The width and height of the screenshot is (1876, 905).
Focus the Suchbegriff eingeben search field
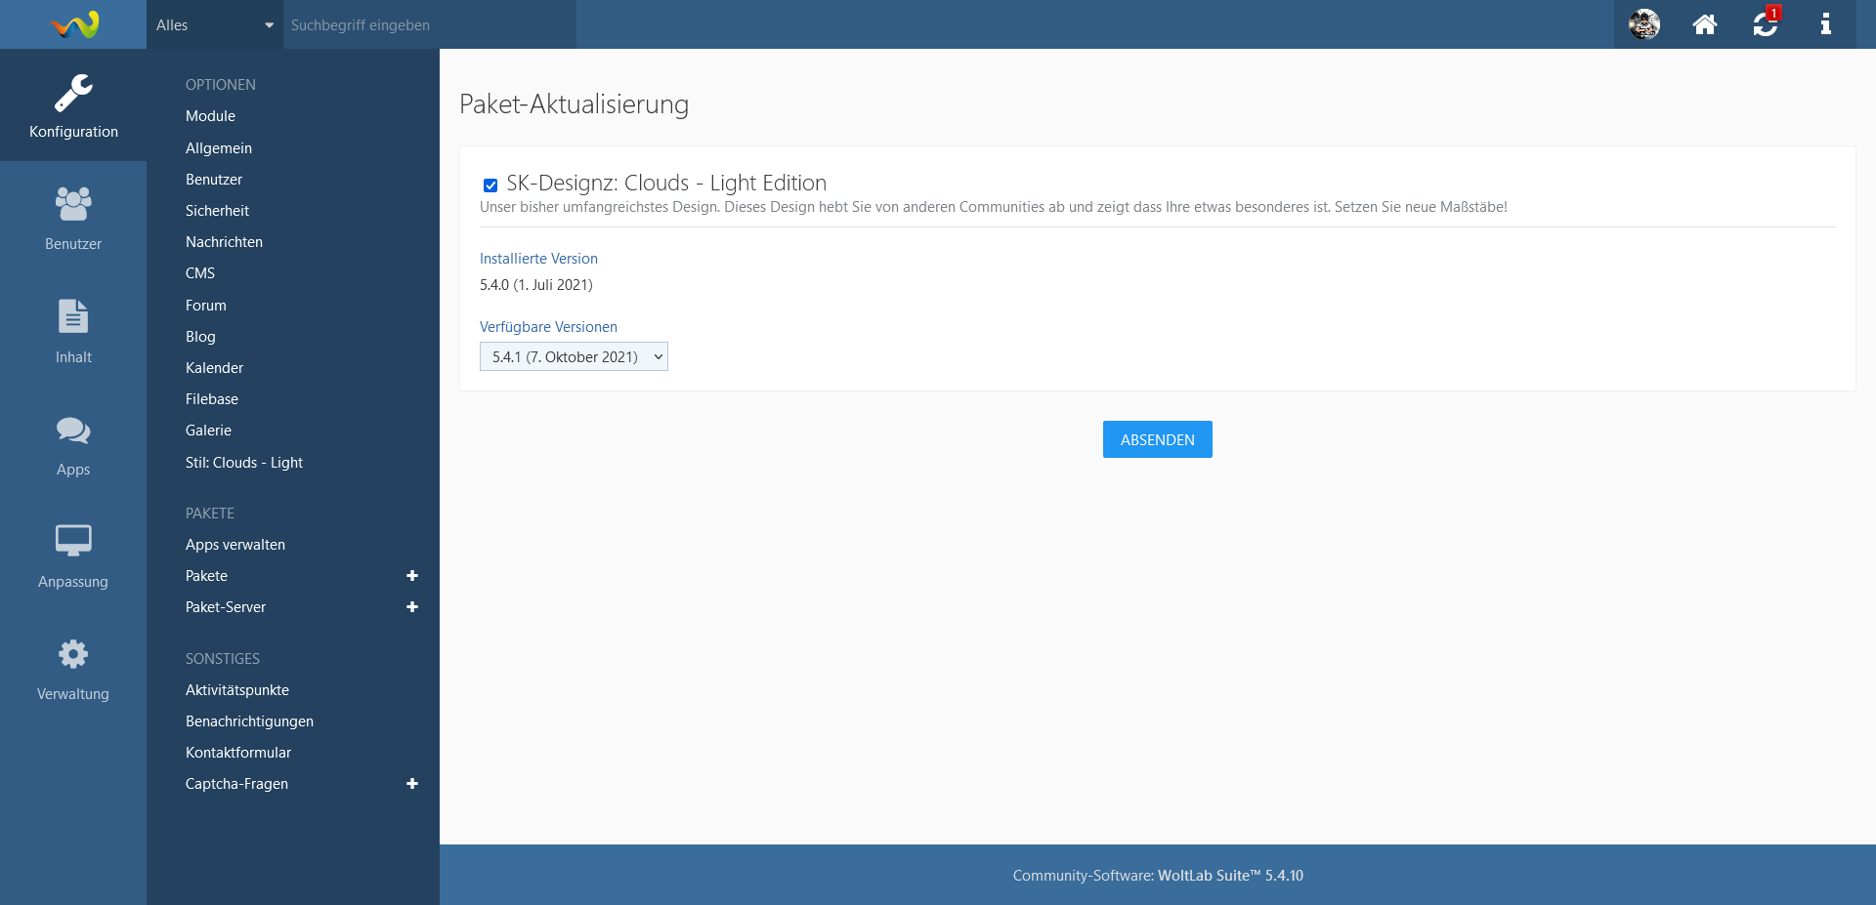tap(430, 25)
